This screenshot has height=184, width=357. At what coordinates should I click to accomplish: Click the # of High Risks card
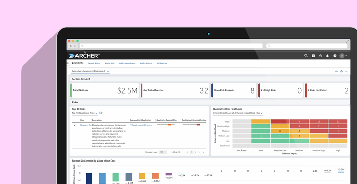tap(280, 90)
